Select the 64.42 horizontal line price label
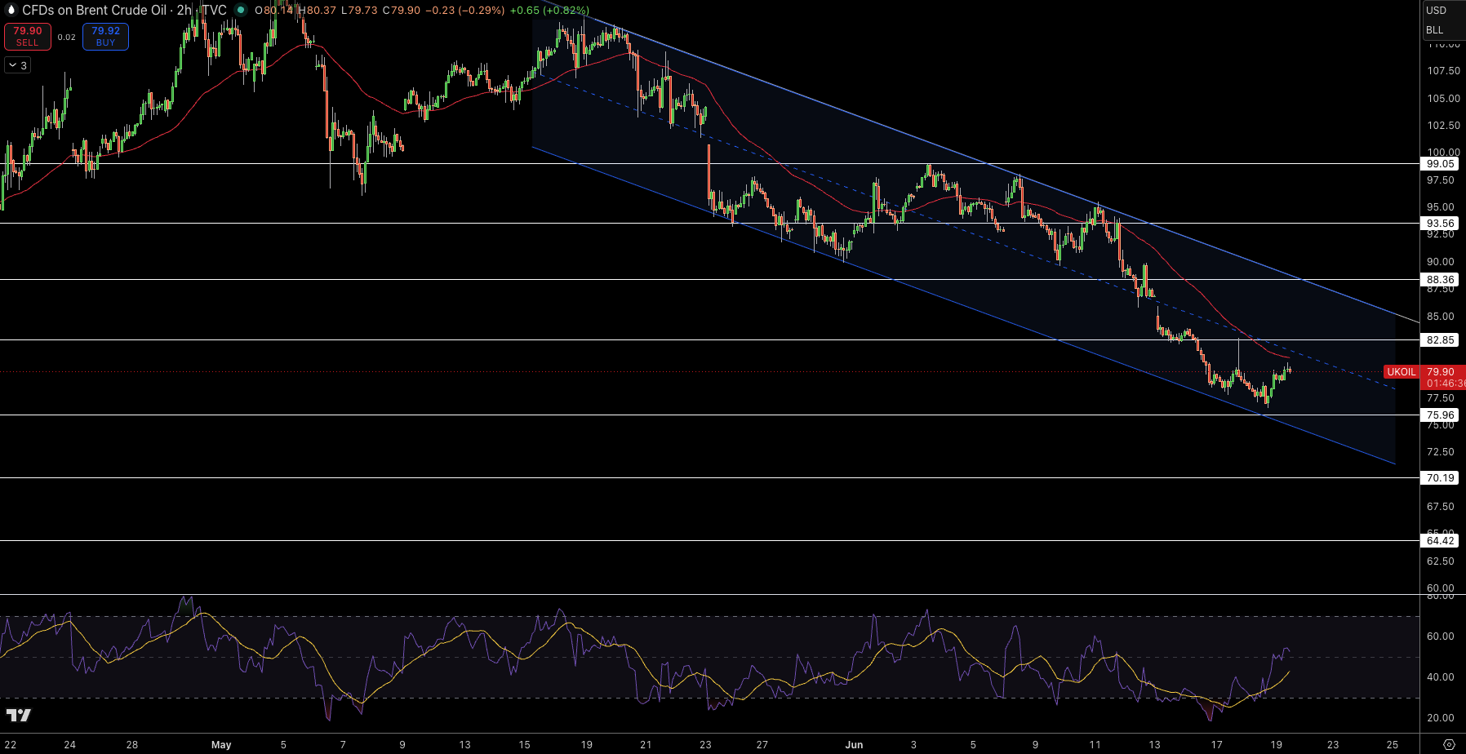 click(x=1440, y=540)
